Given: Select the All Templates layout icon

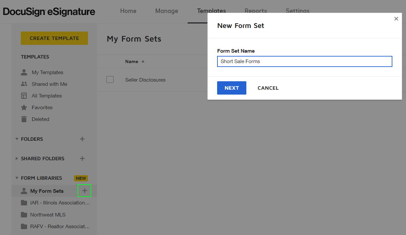Looking at the screenshot, I should click(24, 96).
